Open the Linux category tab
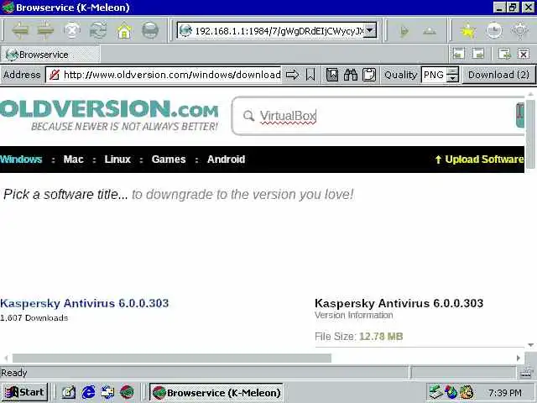The width and height of the screenshot is (537, 403). click(117, 159)
